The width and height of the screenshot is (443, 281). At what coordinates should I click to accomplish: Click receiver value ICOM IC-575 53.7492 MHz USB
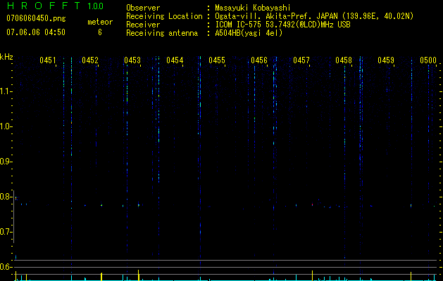pos(282,25)
